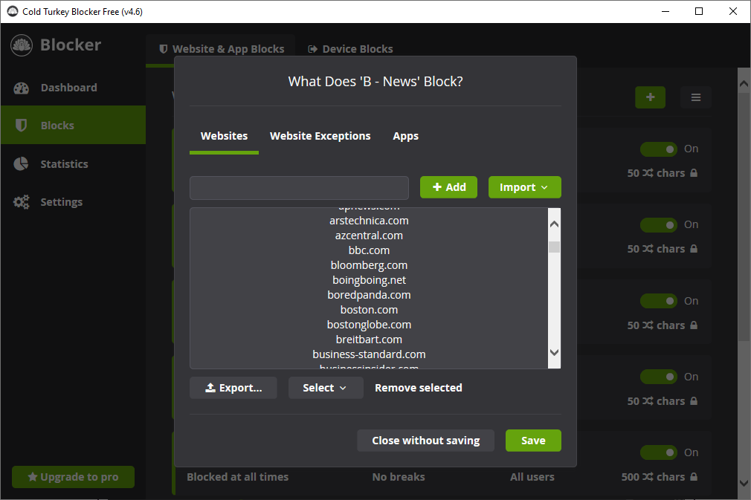This screenshot has height=500, width=751.
Task: Open the Dashboard gauge icon
Action: tap(21, 88)
